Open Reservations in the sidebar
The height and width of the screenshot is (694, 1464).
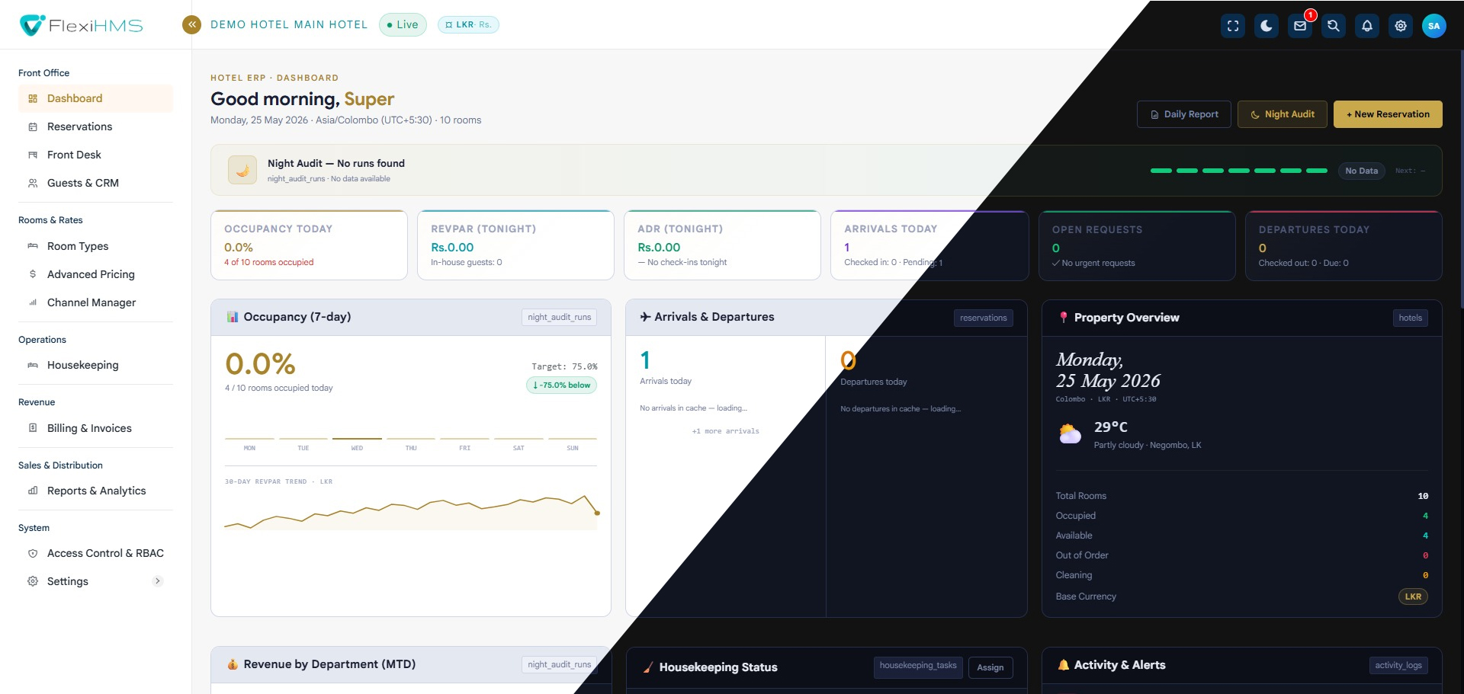click(x=95, y=126)
